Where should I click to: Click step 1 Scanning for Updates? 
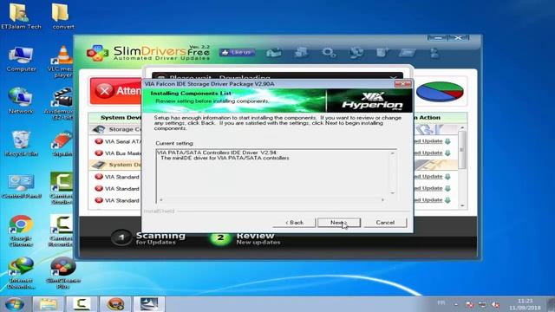point(148,238)
